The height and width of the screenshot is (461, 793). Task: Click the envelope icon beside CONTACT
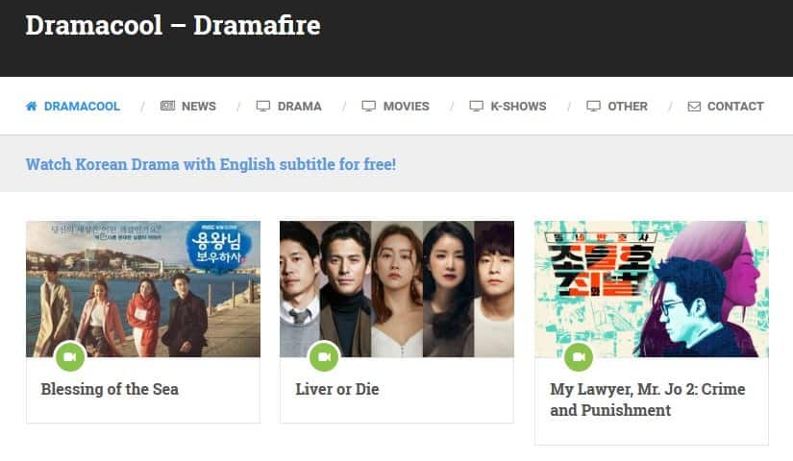tap(694, 107)
